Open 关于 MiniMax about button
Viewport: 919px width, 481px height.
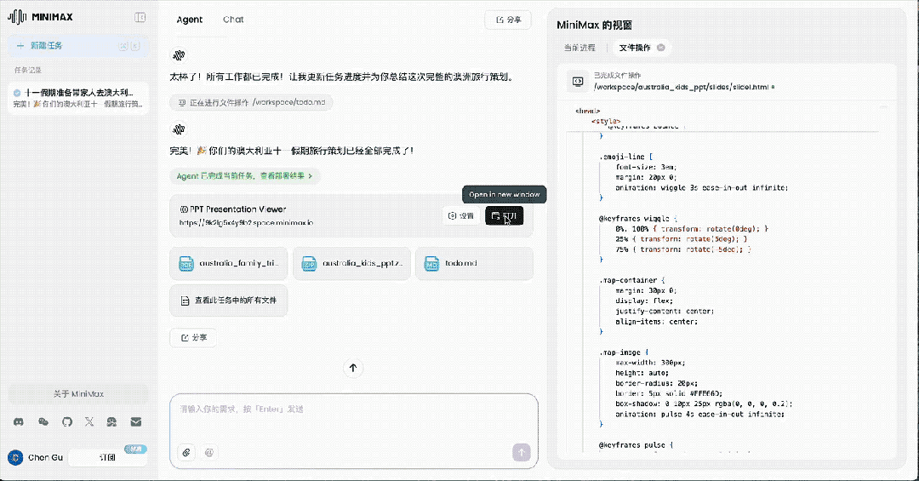click(78, 394)
